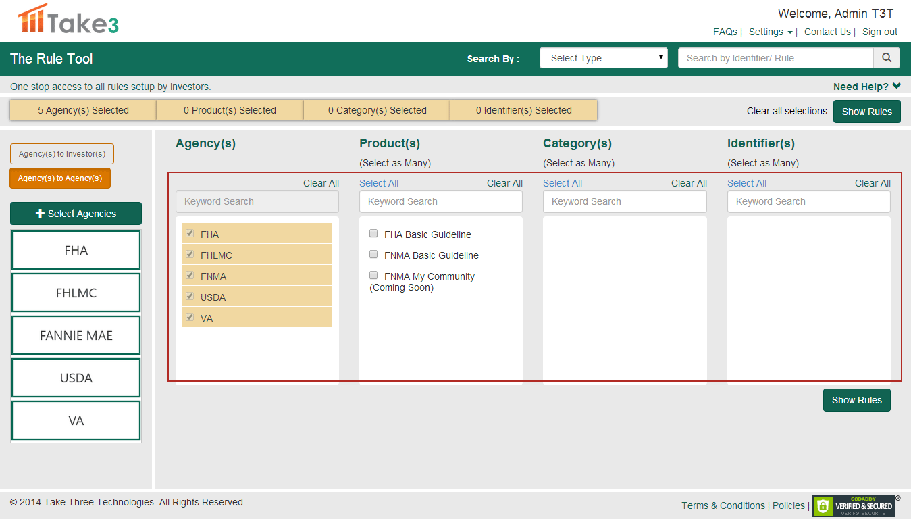Click the Search by Identifier/Rule field
Image resolution: width=911 pixels, height=519 pixels.
775,58
